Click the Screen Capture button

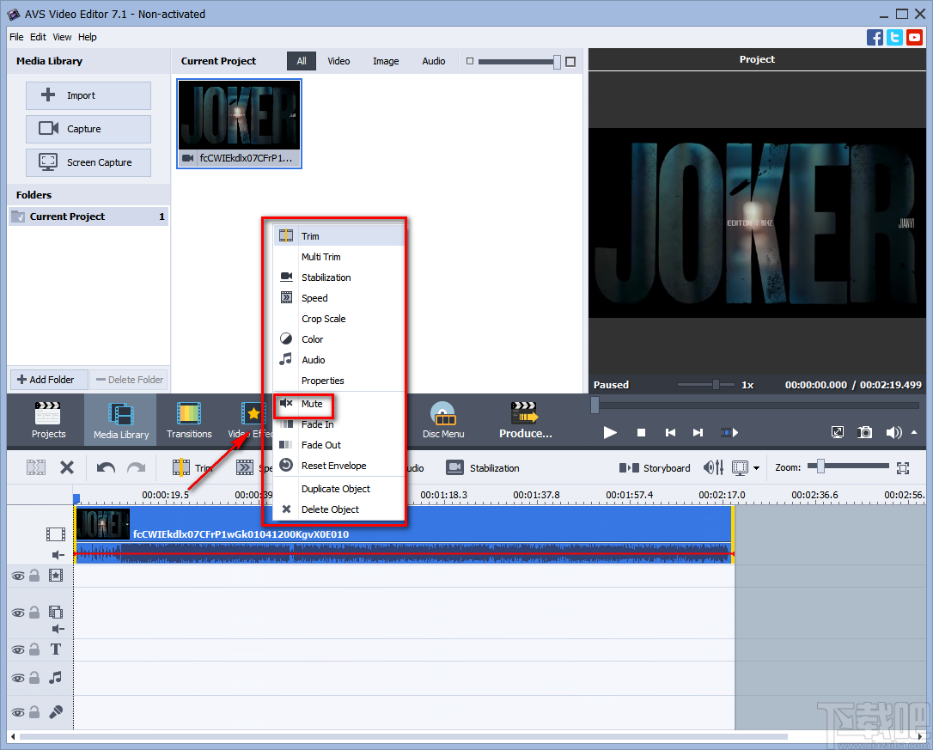(88, 162)
